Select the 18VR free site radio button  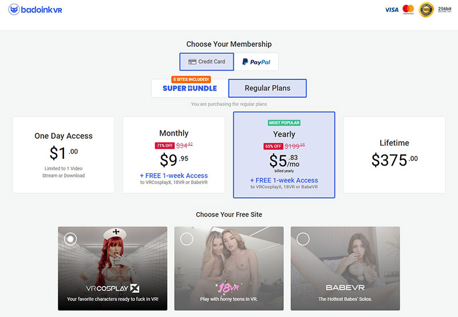coord(187,239)
